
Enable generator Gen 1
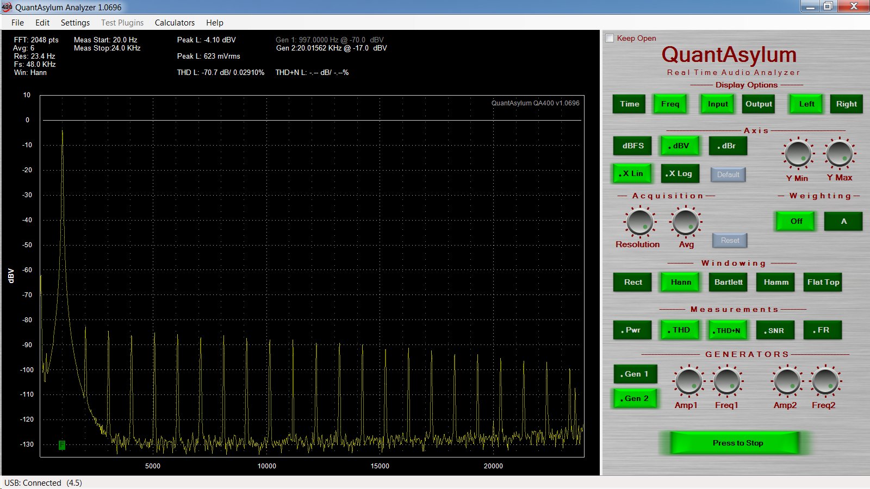(x=636, y=374)
